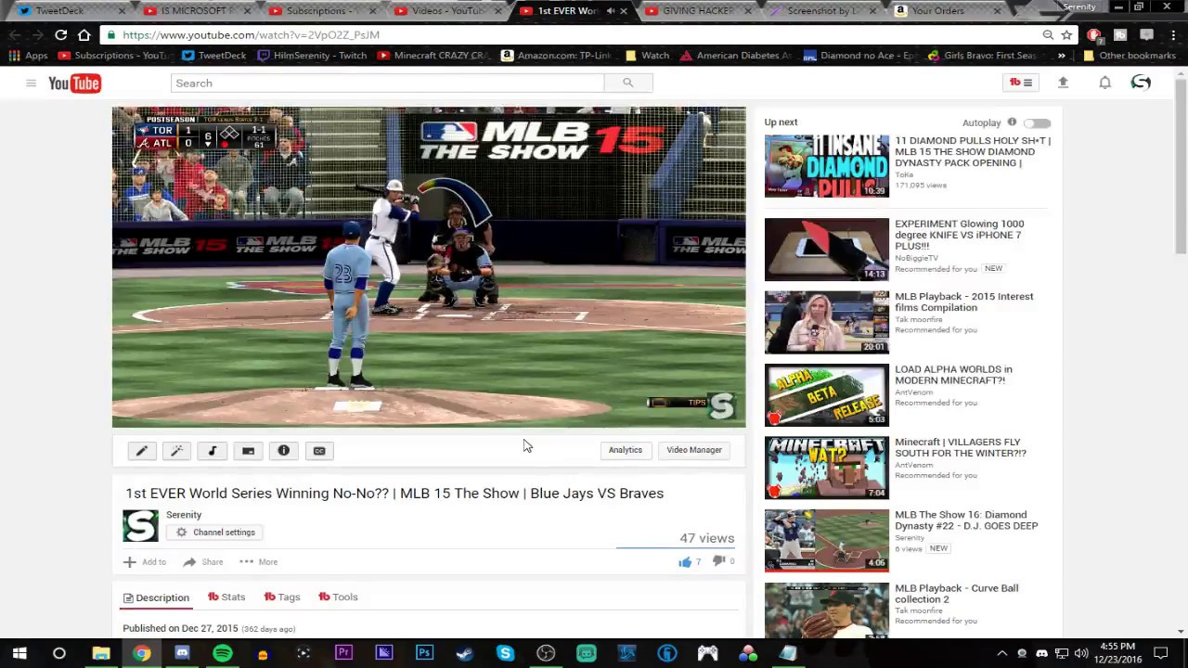Open the Other bookmarks folder

click(x=1129, y=56)
